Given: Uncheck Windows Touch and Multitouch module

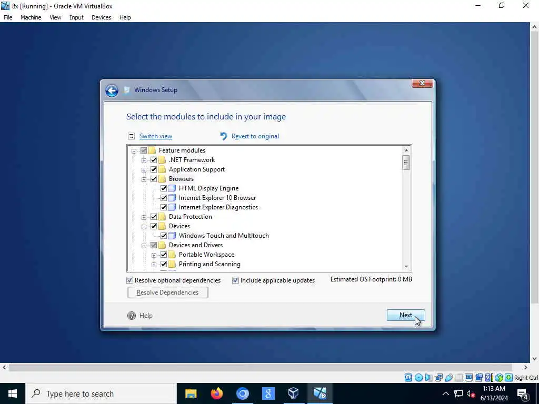Looking at the screenshot, I should pos(164,236).
